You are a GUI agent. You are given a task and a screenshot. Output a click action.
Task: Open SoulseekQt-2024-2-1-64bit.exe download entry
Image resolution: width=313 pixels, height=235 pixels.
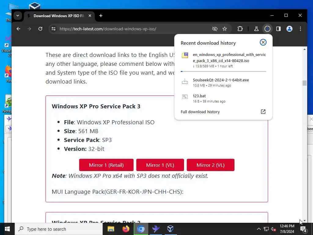pyautogui.click(x=223, y=83)
